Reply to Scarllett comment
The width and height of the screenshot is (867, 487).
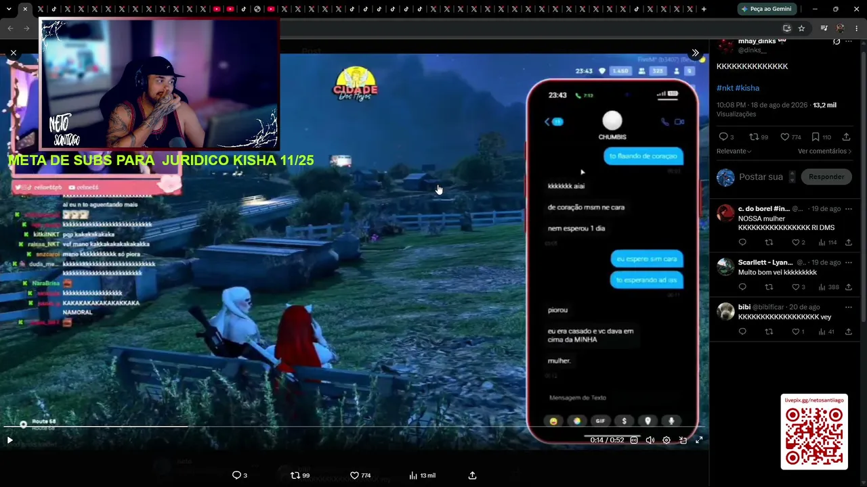tap(742, 287)
